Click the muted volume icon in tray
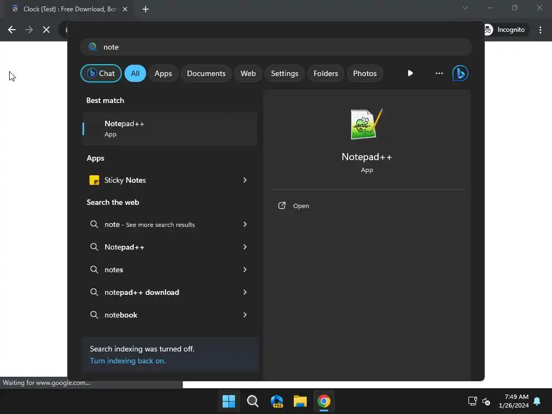 pyautogui.click(x=486, y=401)
